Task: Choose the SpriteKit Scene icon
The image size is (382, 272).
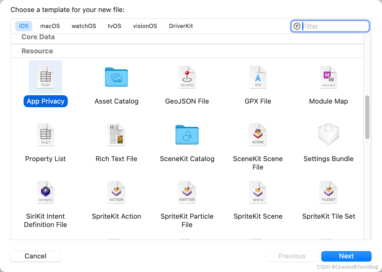Action: coord(258,192)
